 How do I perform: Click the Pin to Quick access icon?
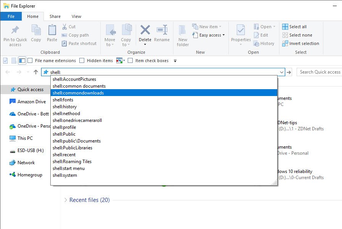pos(15,30)
